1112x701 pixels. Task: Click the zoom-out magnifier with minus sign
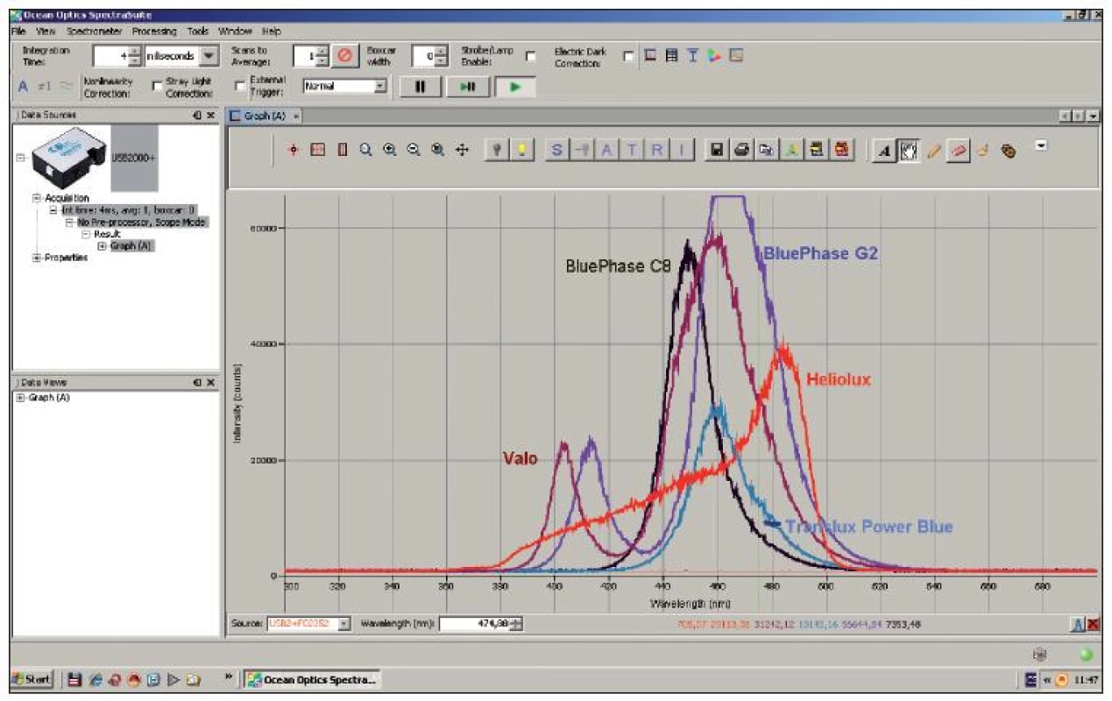(x=414, y=150)
